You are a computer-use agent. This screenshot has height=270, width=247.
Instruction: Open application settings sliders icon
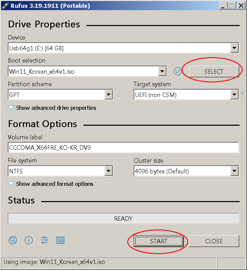[45, 240]
